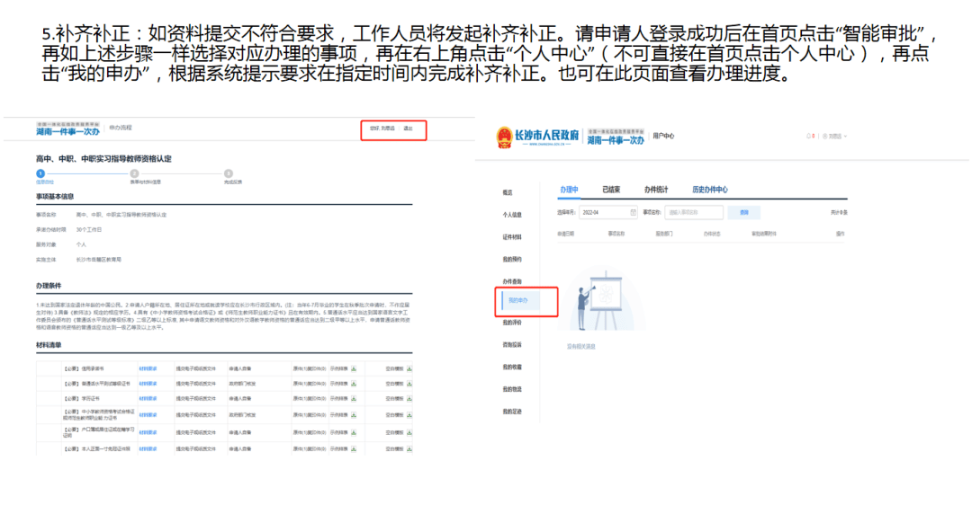Download 空白模板 for 中小学教师资格考试合格证 row
This screenshot has width=972, height=505.
pos(409,414)
